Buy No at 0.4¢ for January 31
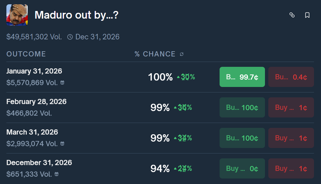The image size is (321, 184). click(x=291, y=77)
